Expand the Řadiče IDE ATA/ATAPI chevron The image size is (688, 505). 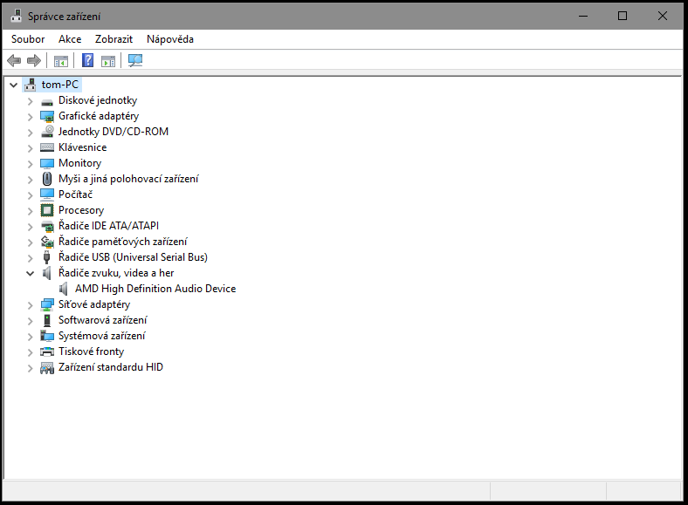pyautogui.click(x=30, y=227)
